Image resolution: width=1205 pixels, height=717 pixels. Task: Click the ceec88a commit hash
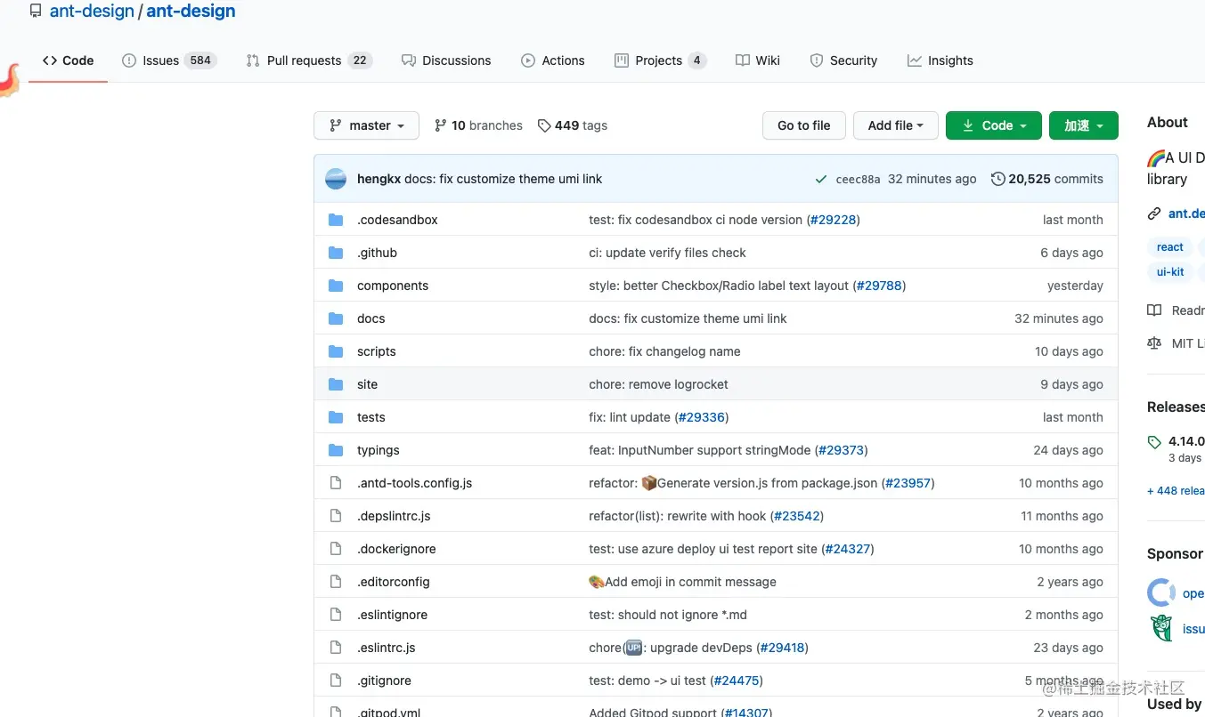pyautogui.click(x=858, y=180)
